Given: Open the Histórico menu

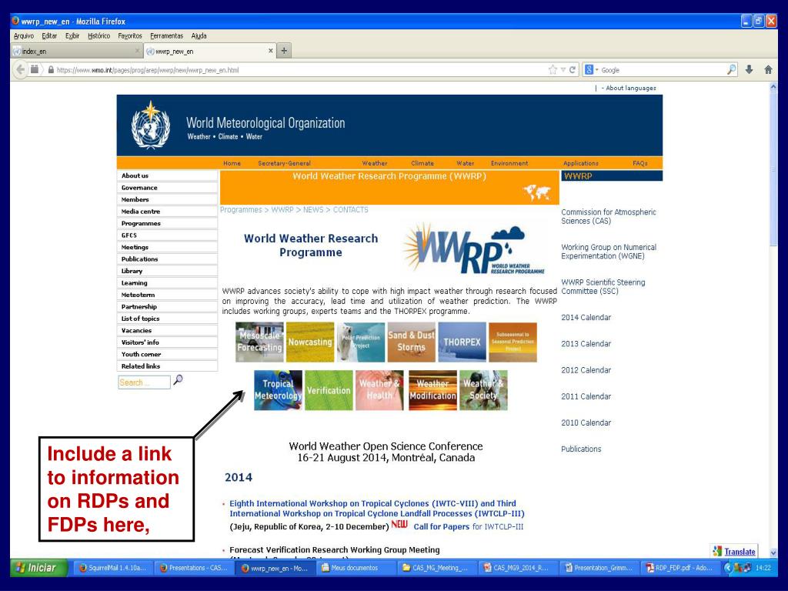Looking at the screenshot, I should tap(98, 35).
